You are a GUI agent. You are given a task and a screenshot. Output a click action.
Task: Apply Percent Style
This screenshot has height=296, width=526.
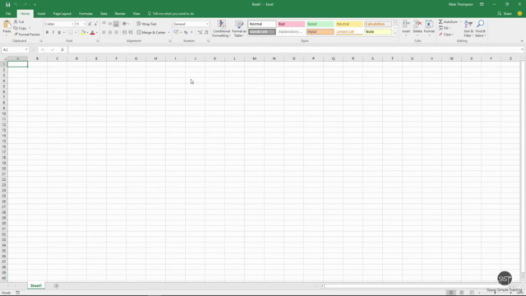[186, 33]
